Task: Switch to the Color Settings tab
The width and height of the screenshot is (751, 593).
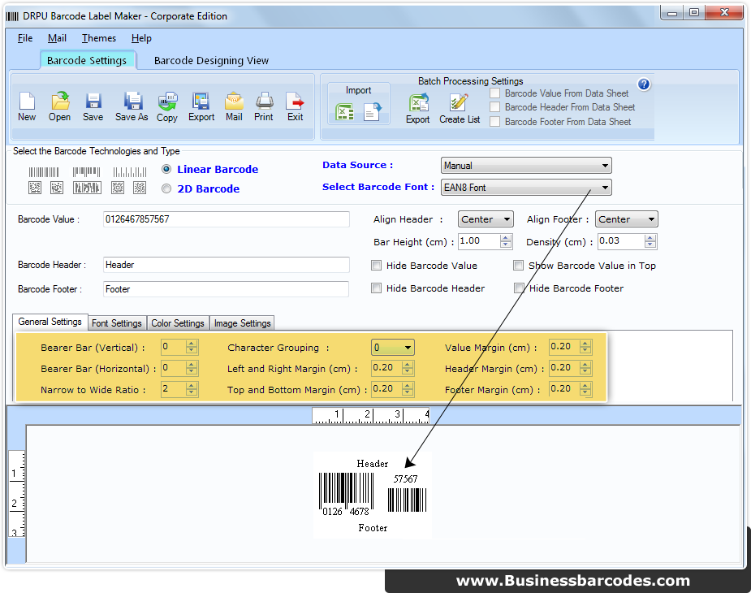Action: coord(178,323)
